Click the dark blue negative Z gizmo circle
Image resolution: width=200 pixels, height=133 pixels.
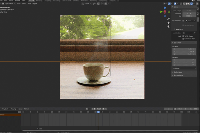[x=165, y=16]
